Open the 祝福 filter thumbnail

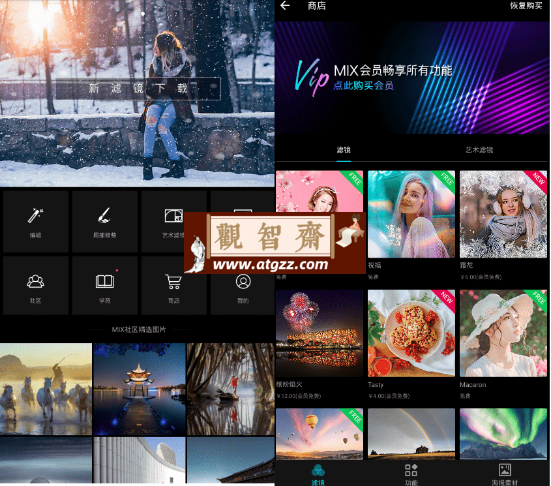coord(411,214)
